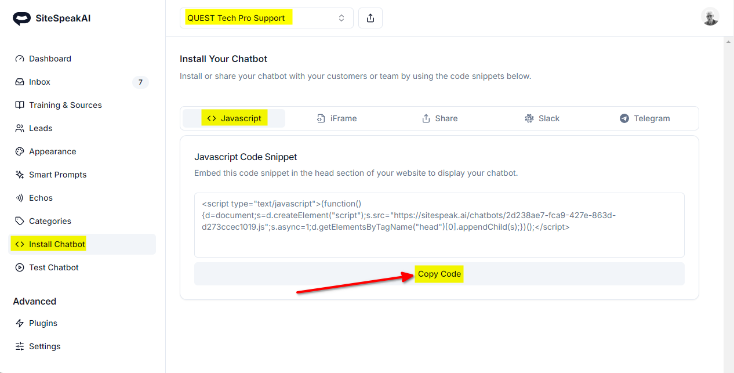Click the Dashboard gauge icon
This screenshot has width=734, height=373.
(20, 59)
